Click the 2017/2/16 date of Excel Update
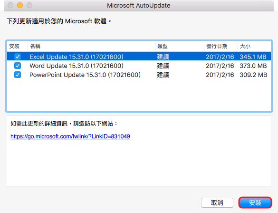This screenshot has height=213, width=278. pos(220,57)
